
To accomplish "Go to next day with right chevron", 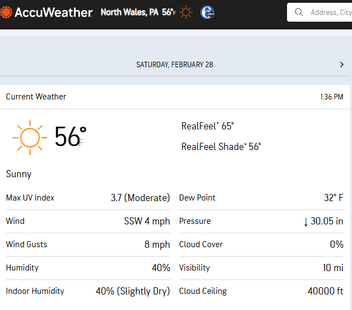I will click(341, 64).
